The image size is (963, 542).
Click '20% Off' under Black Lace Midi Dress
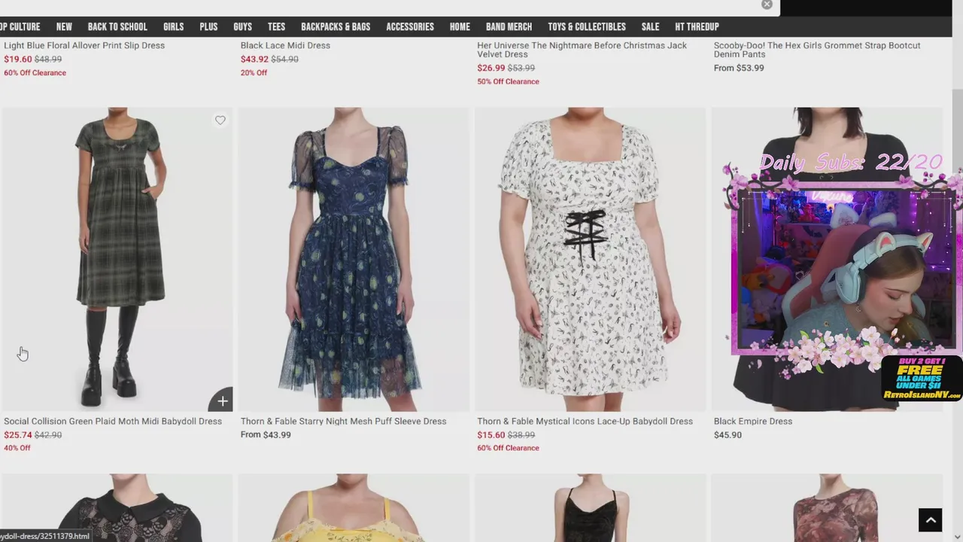(254, 73)
